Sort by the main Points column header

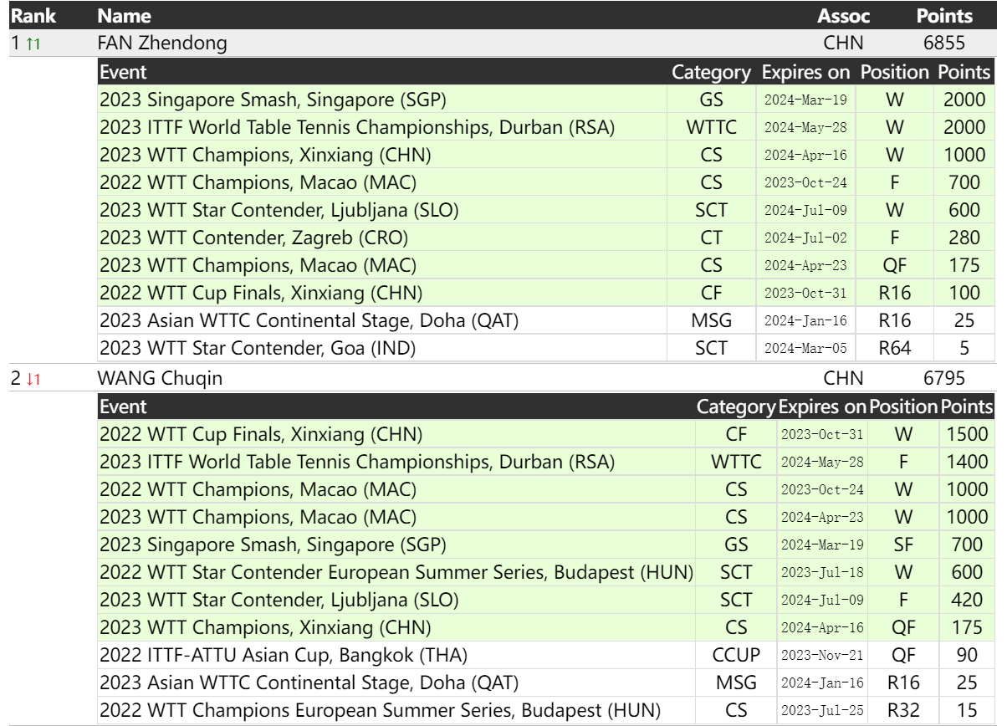coord(944,15)
